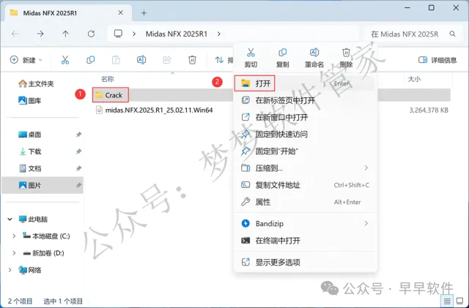Viewport: 469px width, 308px height.
Task: Switch to large thumbnails view icon
Action: [460, 301]
